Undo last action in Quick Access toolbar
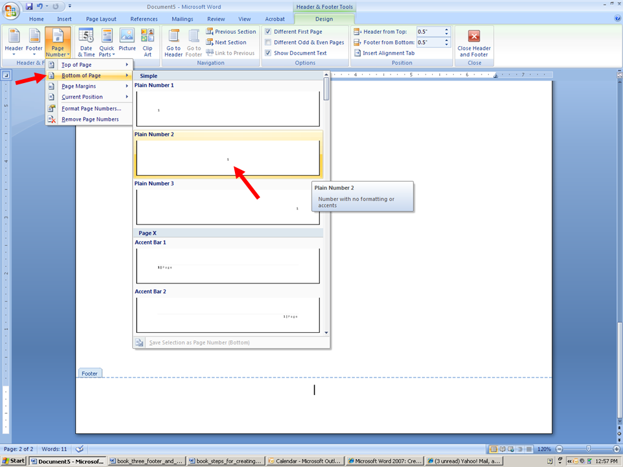Image resolution: width=623 pixels, height=467 pixels. click(x=40, y=6)
